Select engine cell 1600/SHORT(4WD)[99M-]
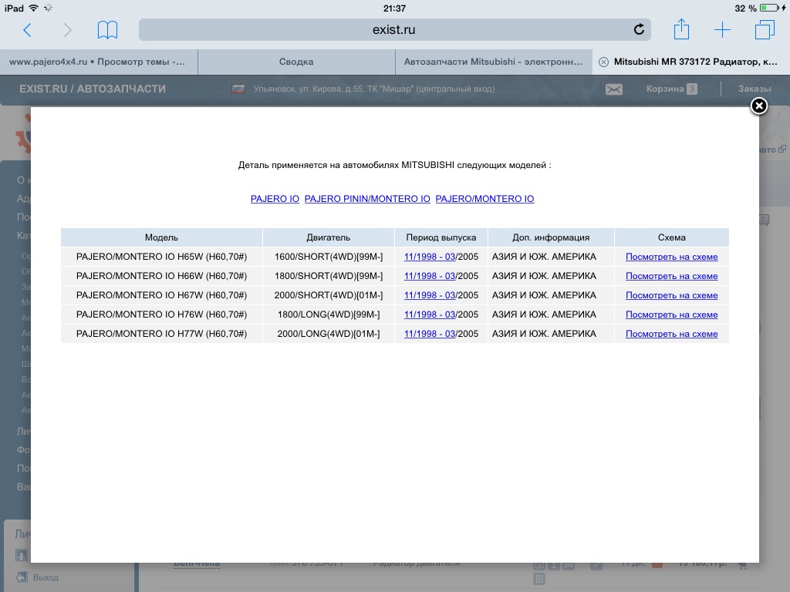 pyautogui.click(x=329, y=257)
